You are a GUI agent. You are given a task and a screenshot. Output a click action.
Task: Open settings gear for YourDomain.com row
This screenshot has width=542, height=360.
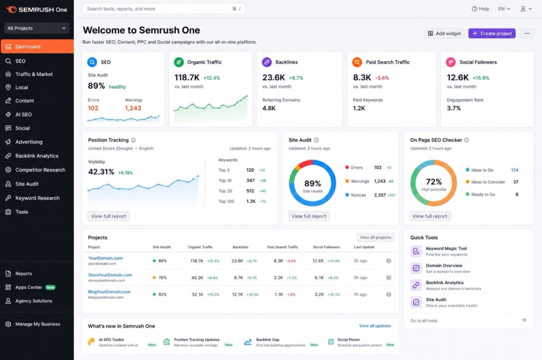click(389, 261)
